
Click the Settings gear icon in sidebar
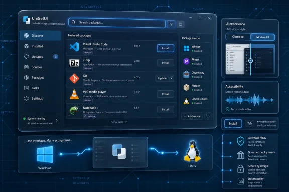[27, 98]
